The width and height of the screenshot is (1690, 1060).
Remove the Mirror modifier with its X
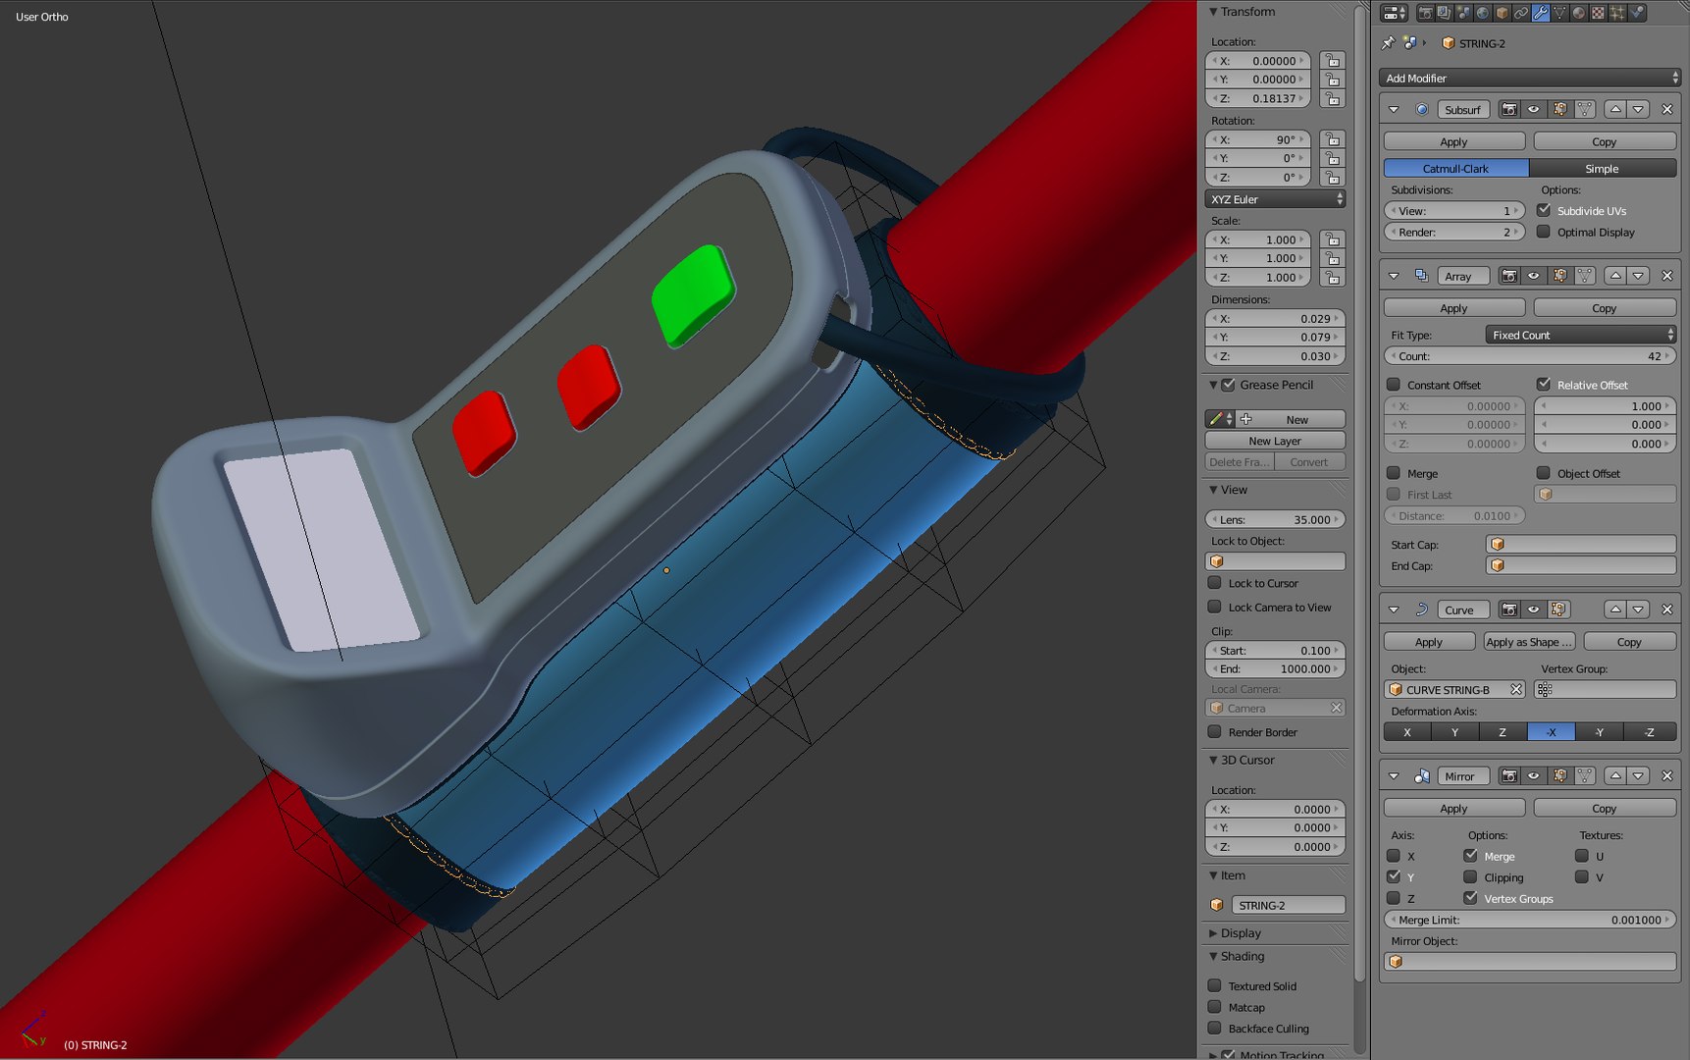coord(1666,776)
